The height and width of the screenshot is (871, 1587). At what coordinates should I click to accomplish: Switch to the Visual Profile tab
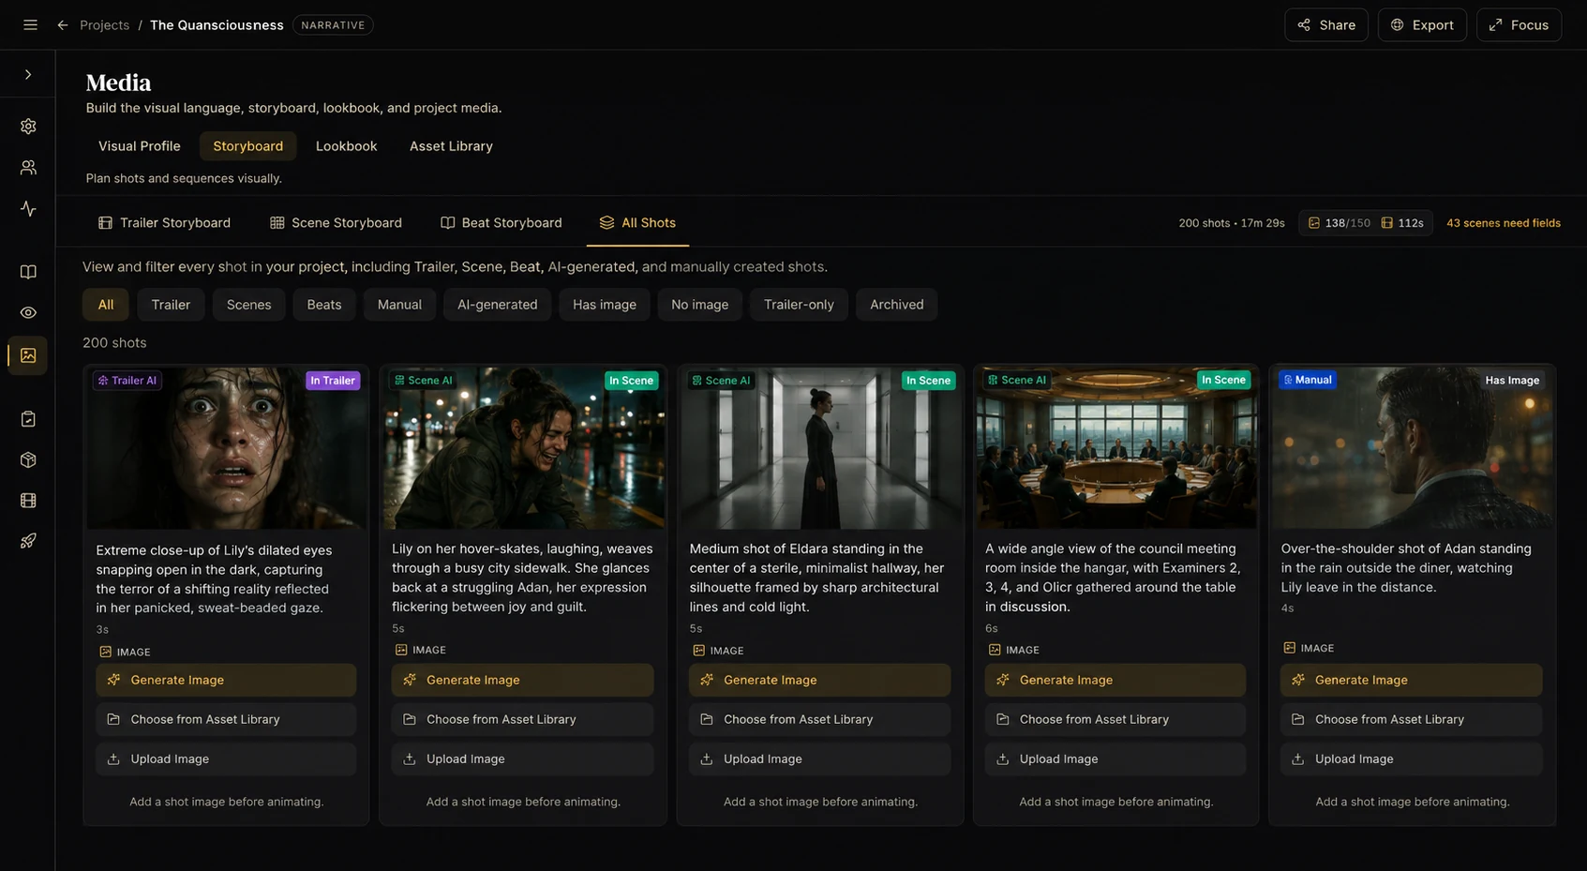pos(139,146)
